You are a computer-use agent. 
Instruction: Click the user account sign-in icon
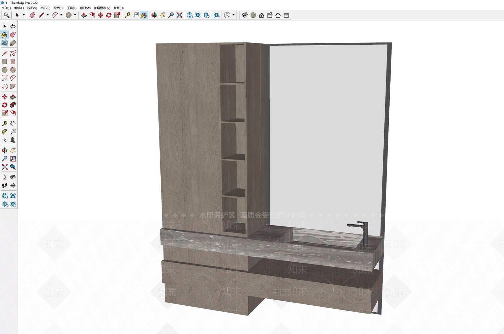coord(227,15)
